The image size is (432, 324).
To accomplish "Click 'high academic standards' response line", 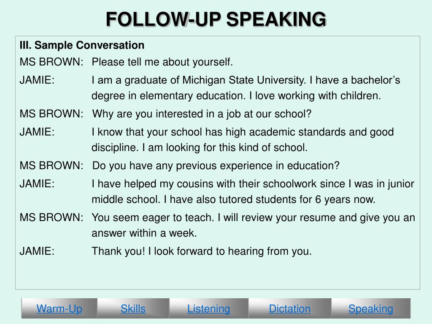I will point(243,132).
